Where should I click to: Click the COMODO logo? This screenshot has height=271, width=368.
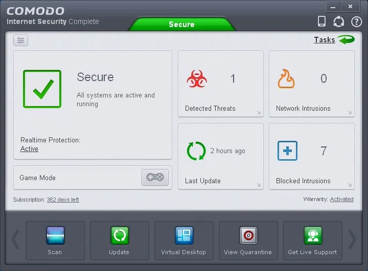pos(35,11)
